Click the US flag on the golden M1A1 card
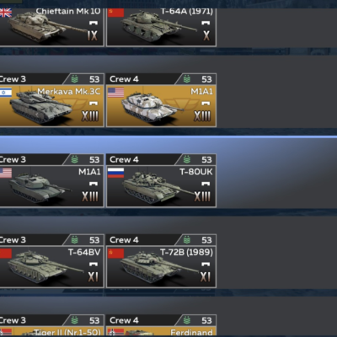 click(x=115, y=93)
